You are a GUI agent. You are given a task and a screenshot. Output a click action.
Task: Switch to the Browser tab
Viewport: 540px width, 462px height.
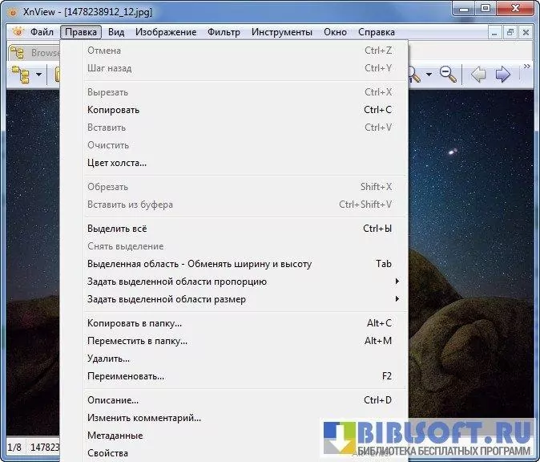[36, 53]
